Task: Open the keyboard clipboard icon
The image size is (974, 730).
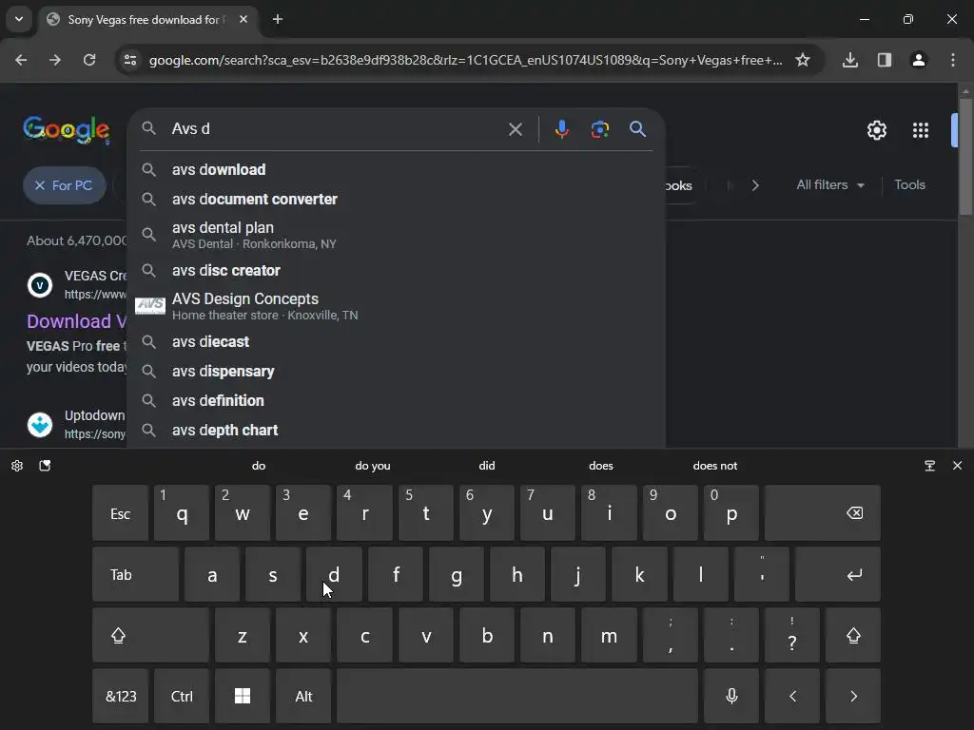Action: click(x=45, y=466)
